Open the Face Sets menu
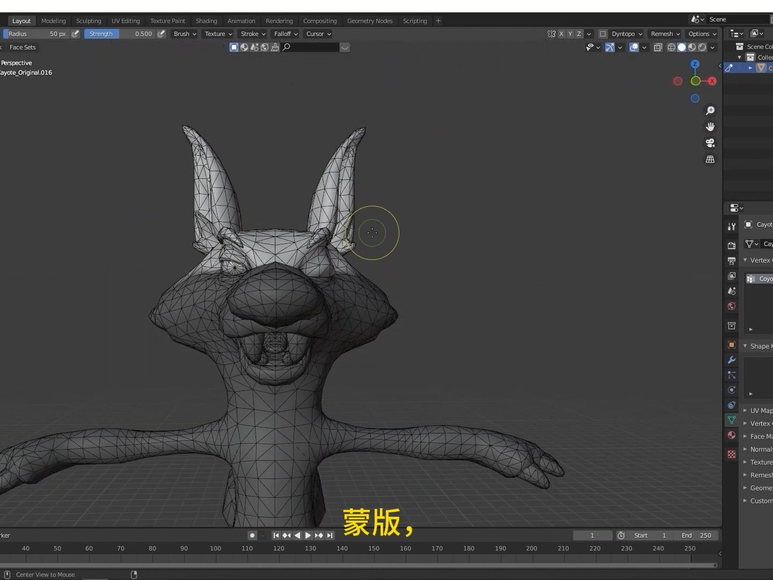The width and height of the screenshot is (773, 580). [x=23, y=47]
